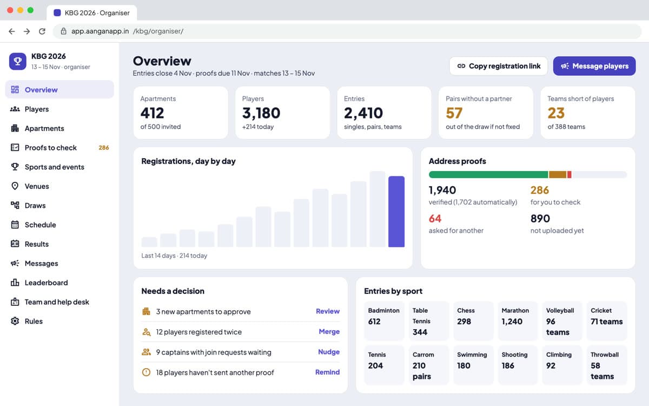Click the address bar URL field
649x406 pixels.
click(347, 31)
